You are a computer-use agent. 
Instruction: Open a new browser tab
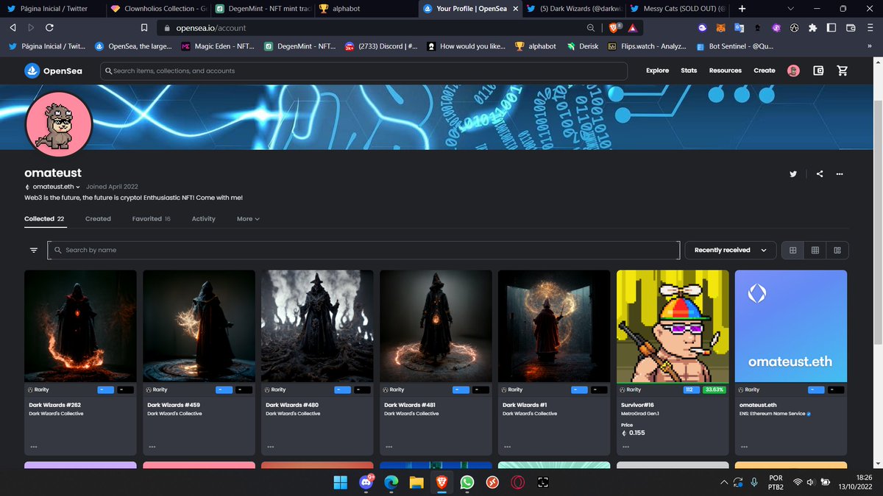(x=741, y=9)
